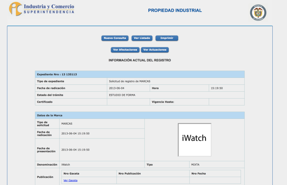Click the Industria y Comercio Superintendencia logo
The height and width of the screenshot is (185, 287).
pyautogui.click(x=42, y=9)
